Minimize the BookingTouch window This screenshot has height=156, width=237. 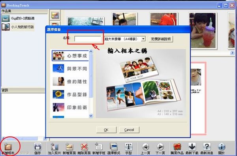pyautogui.click(x=220, y=6)
